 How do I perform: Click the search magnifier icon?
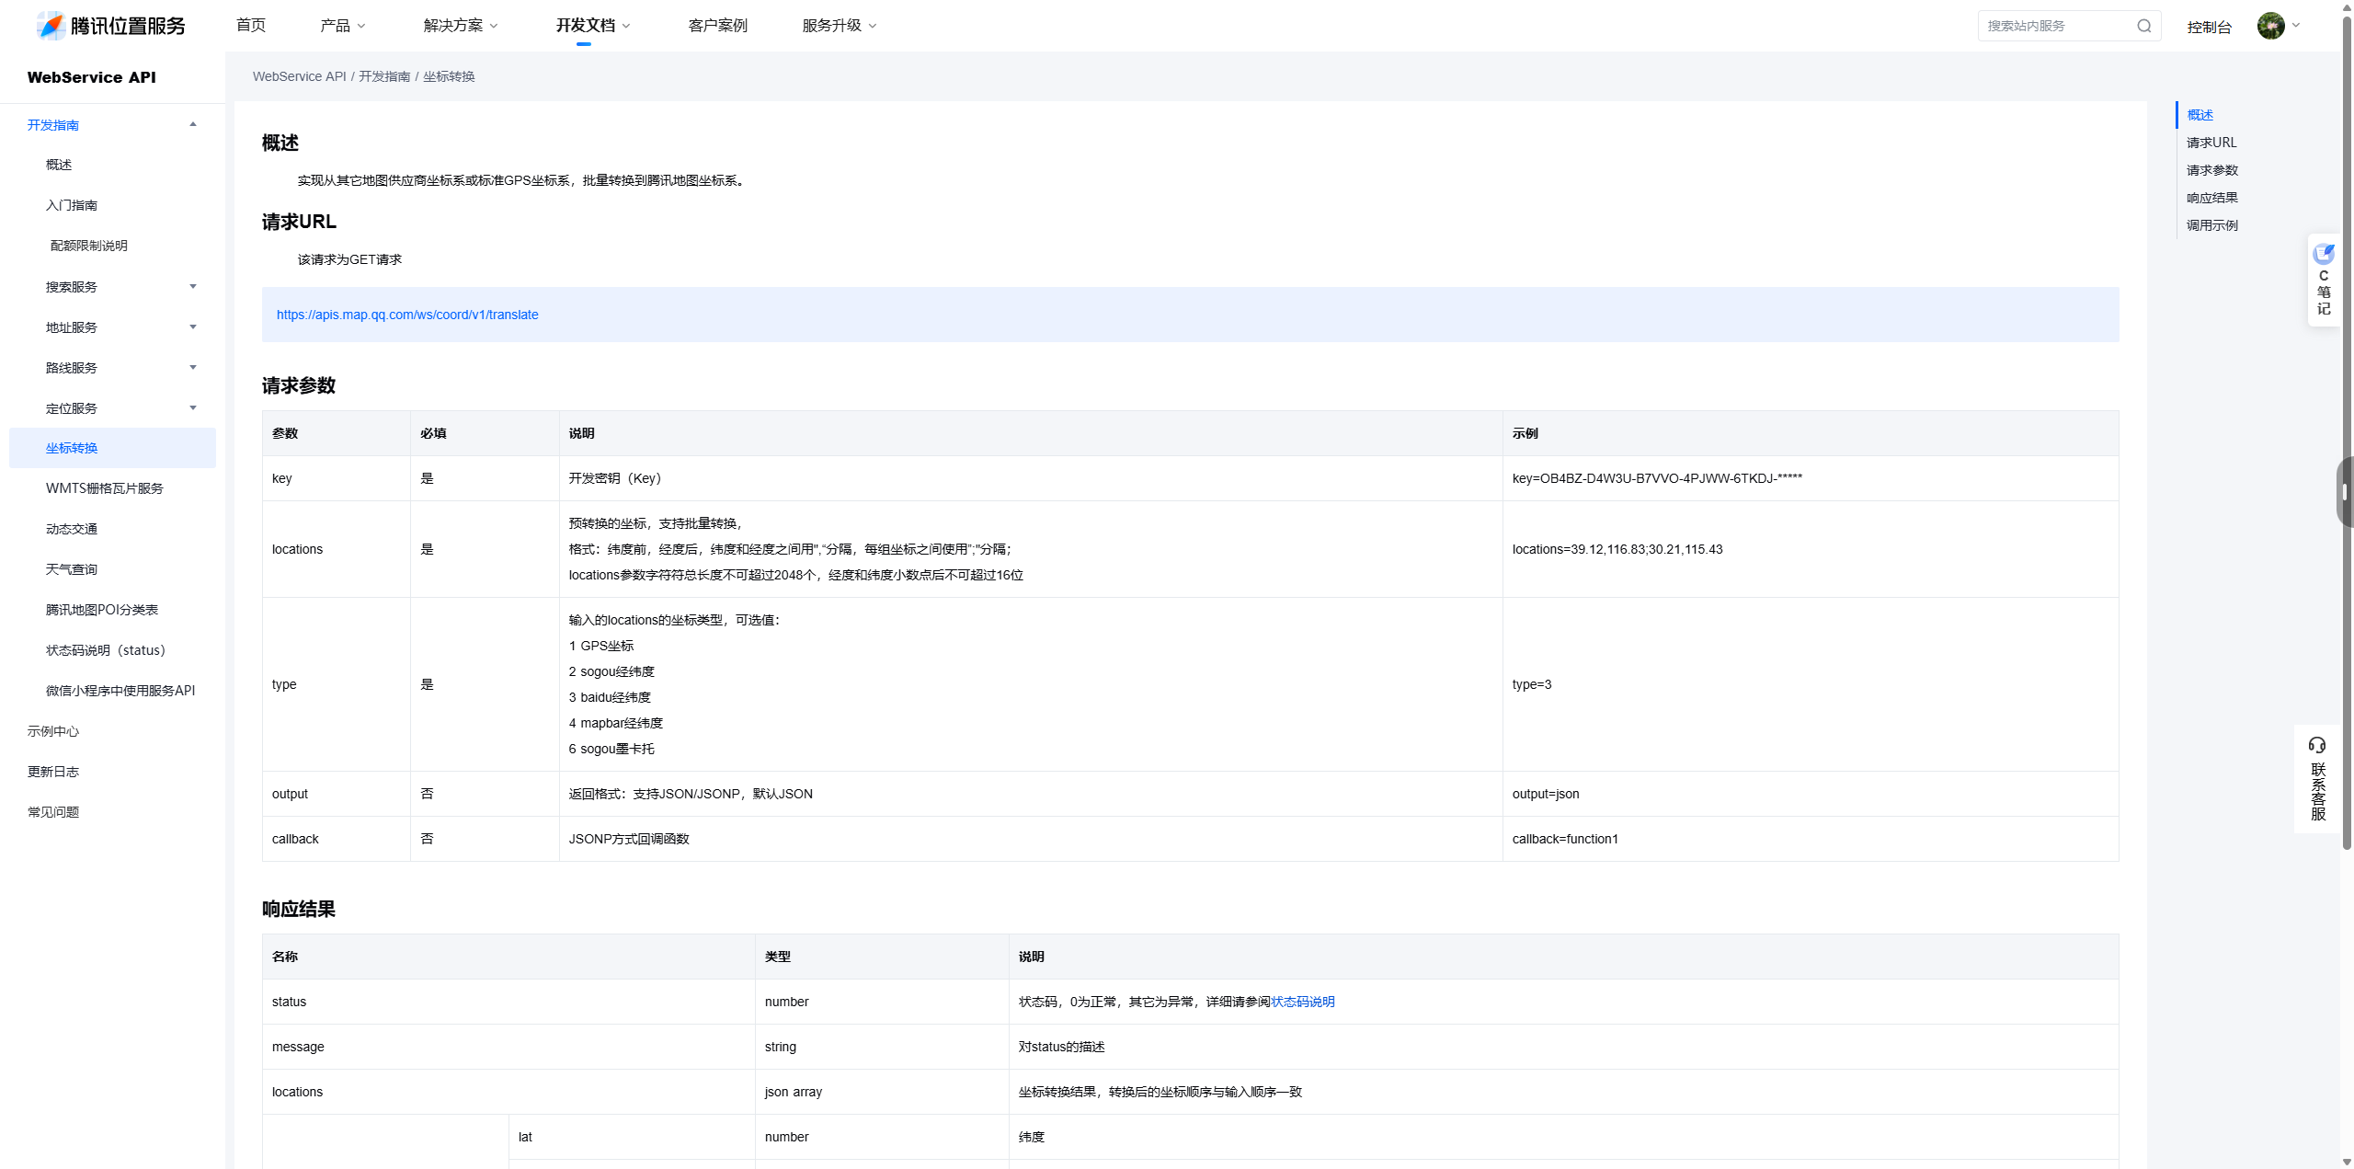2143,26
